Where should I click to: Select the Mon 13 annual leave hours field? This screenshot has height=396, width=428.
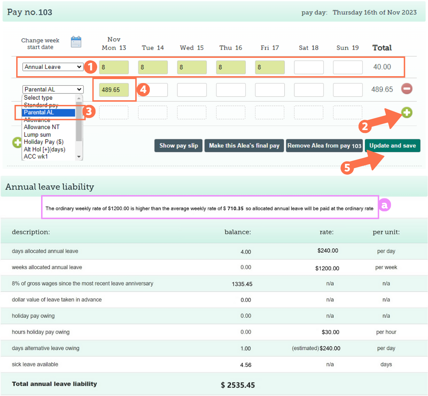tap(114, 67)
